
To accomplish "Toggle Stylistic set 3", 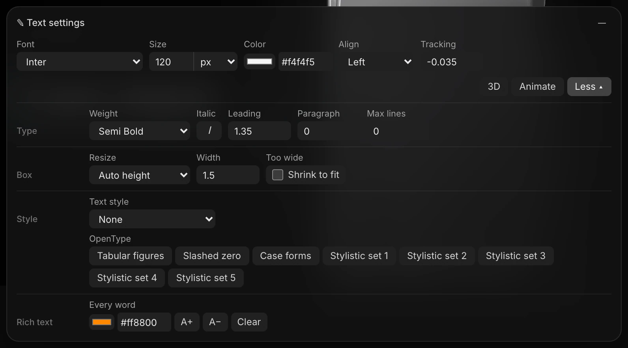I will 516,256.
